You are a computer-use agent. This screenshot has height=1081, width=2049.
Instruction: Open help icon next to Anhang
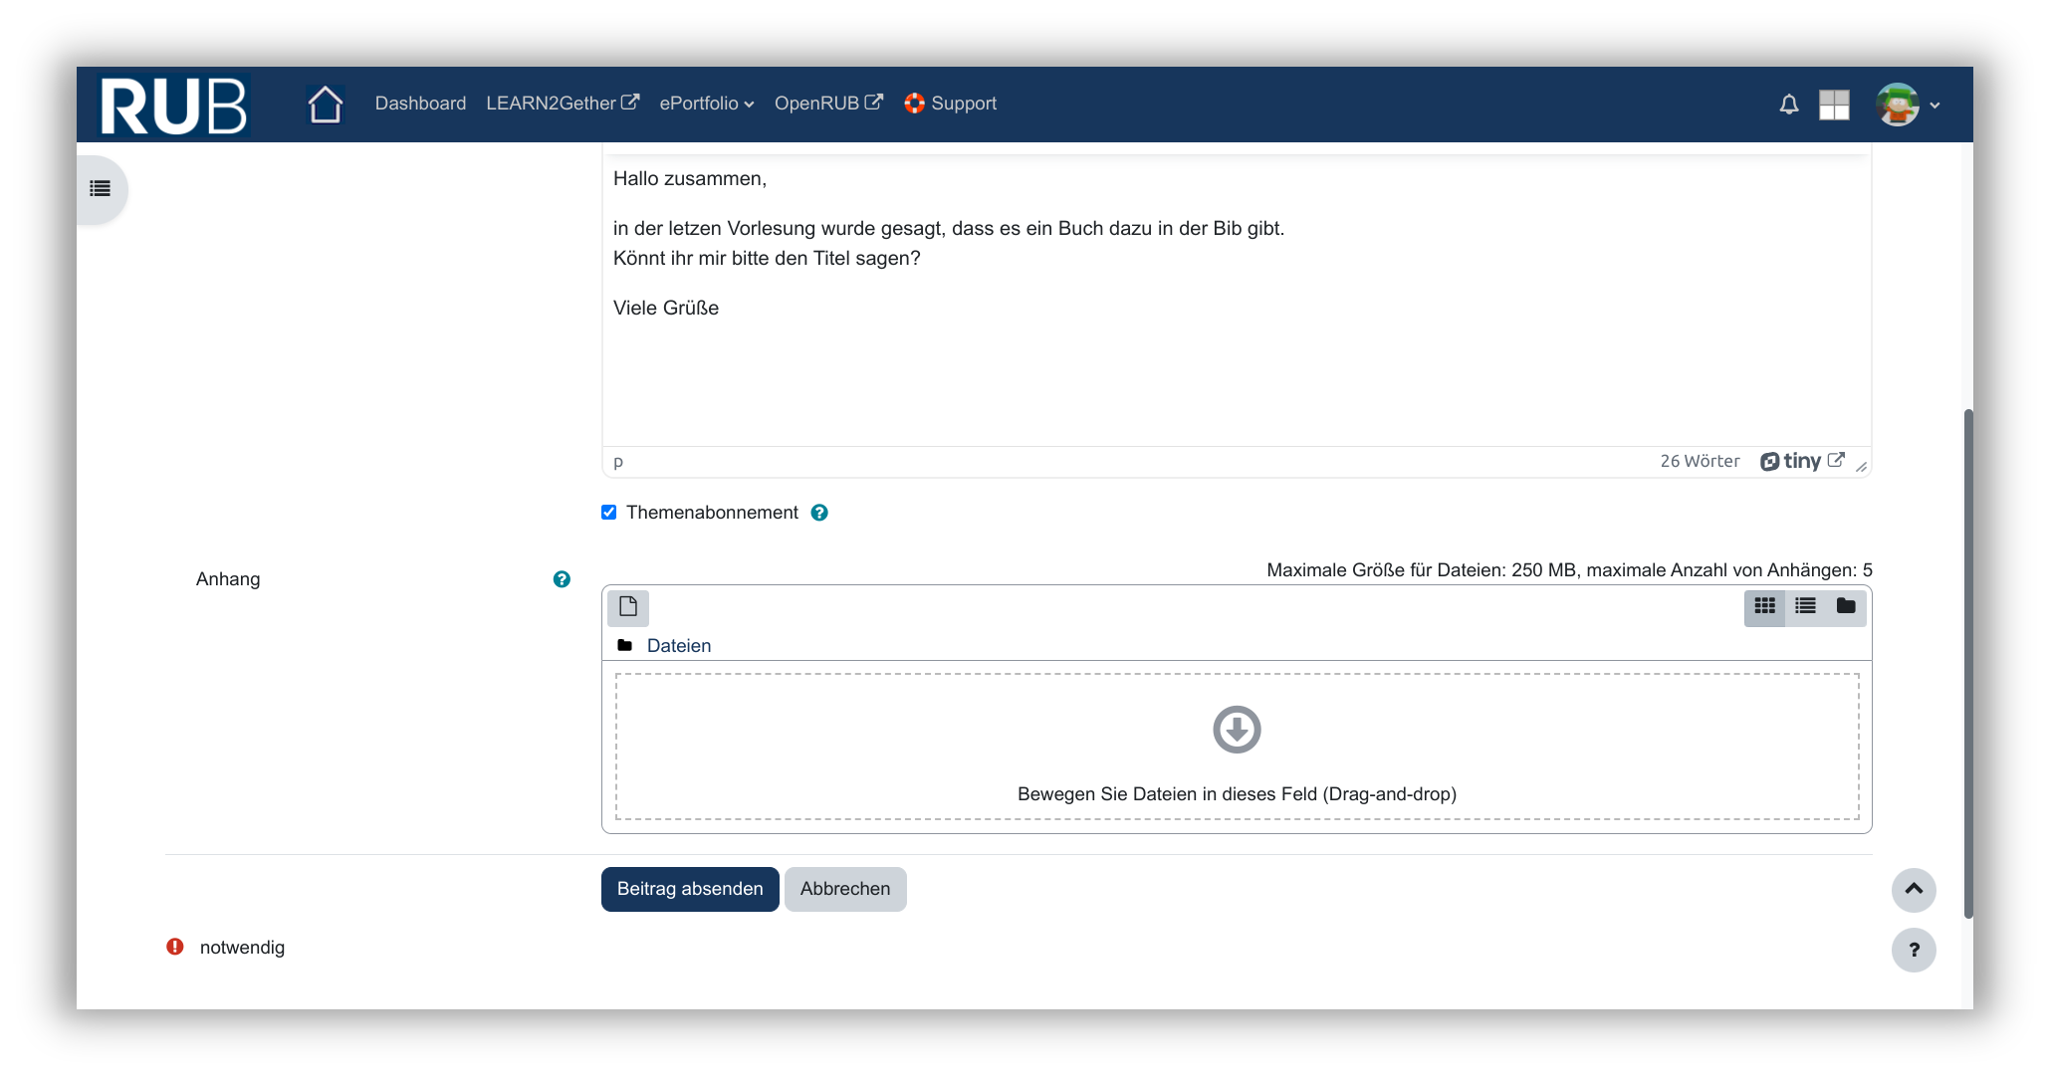point(562,579)
